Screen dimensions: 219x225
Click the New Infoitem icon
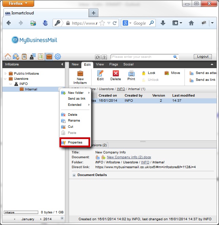[x=80, y=74]
